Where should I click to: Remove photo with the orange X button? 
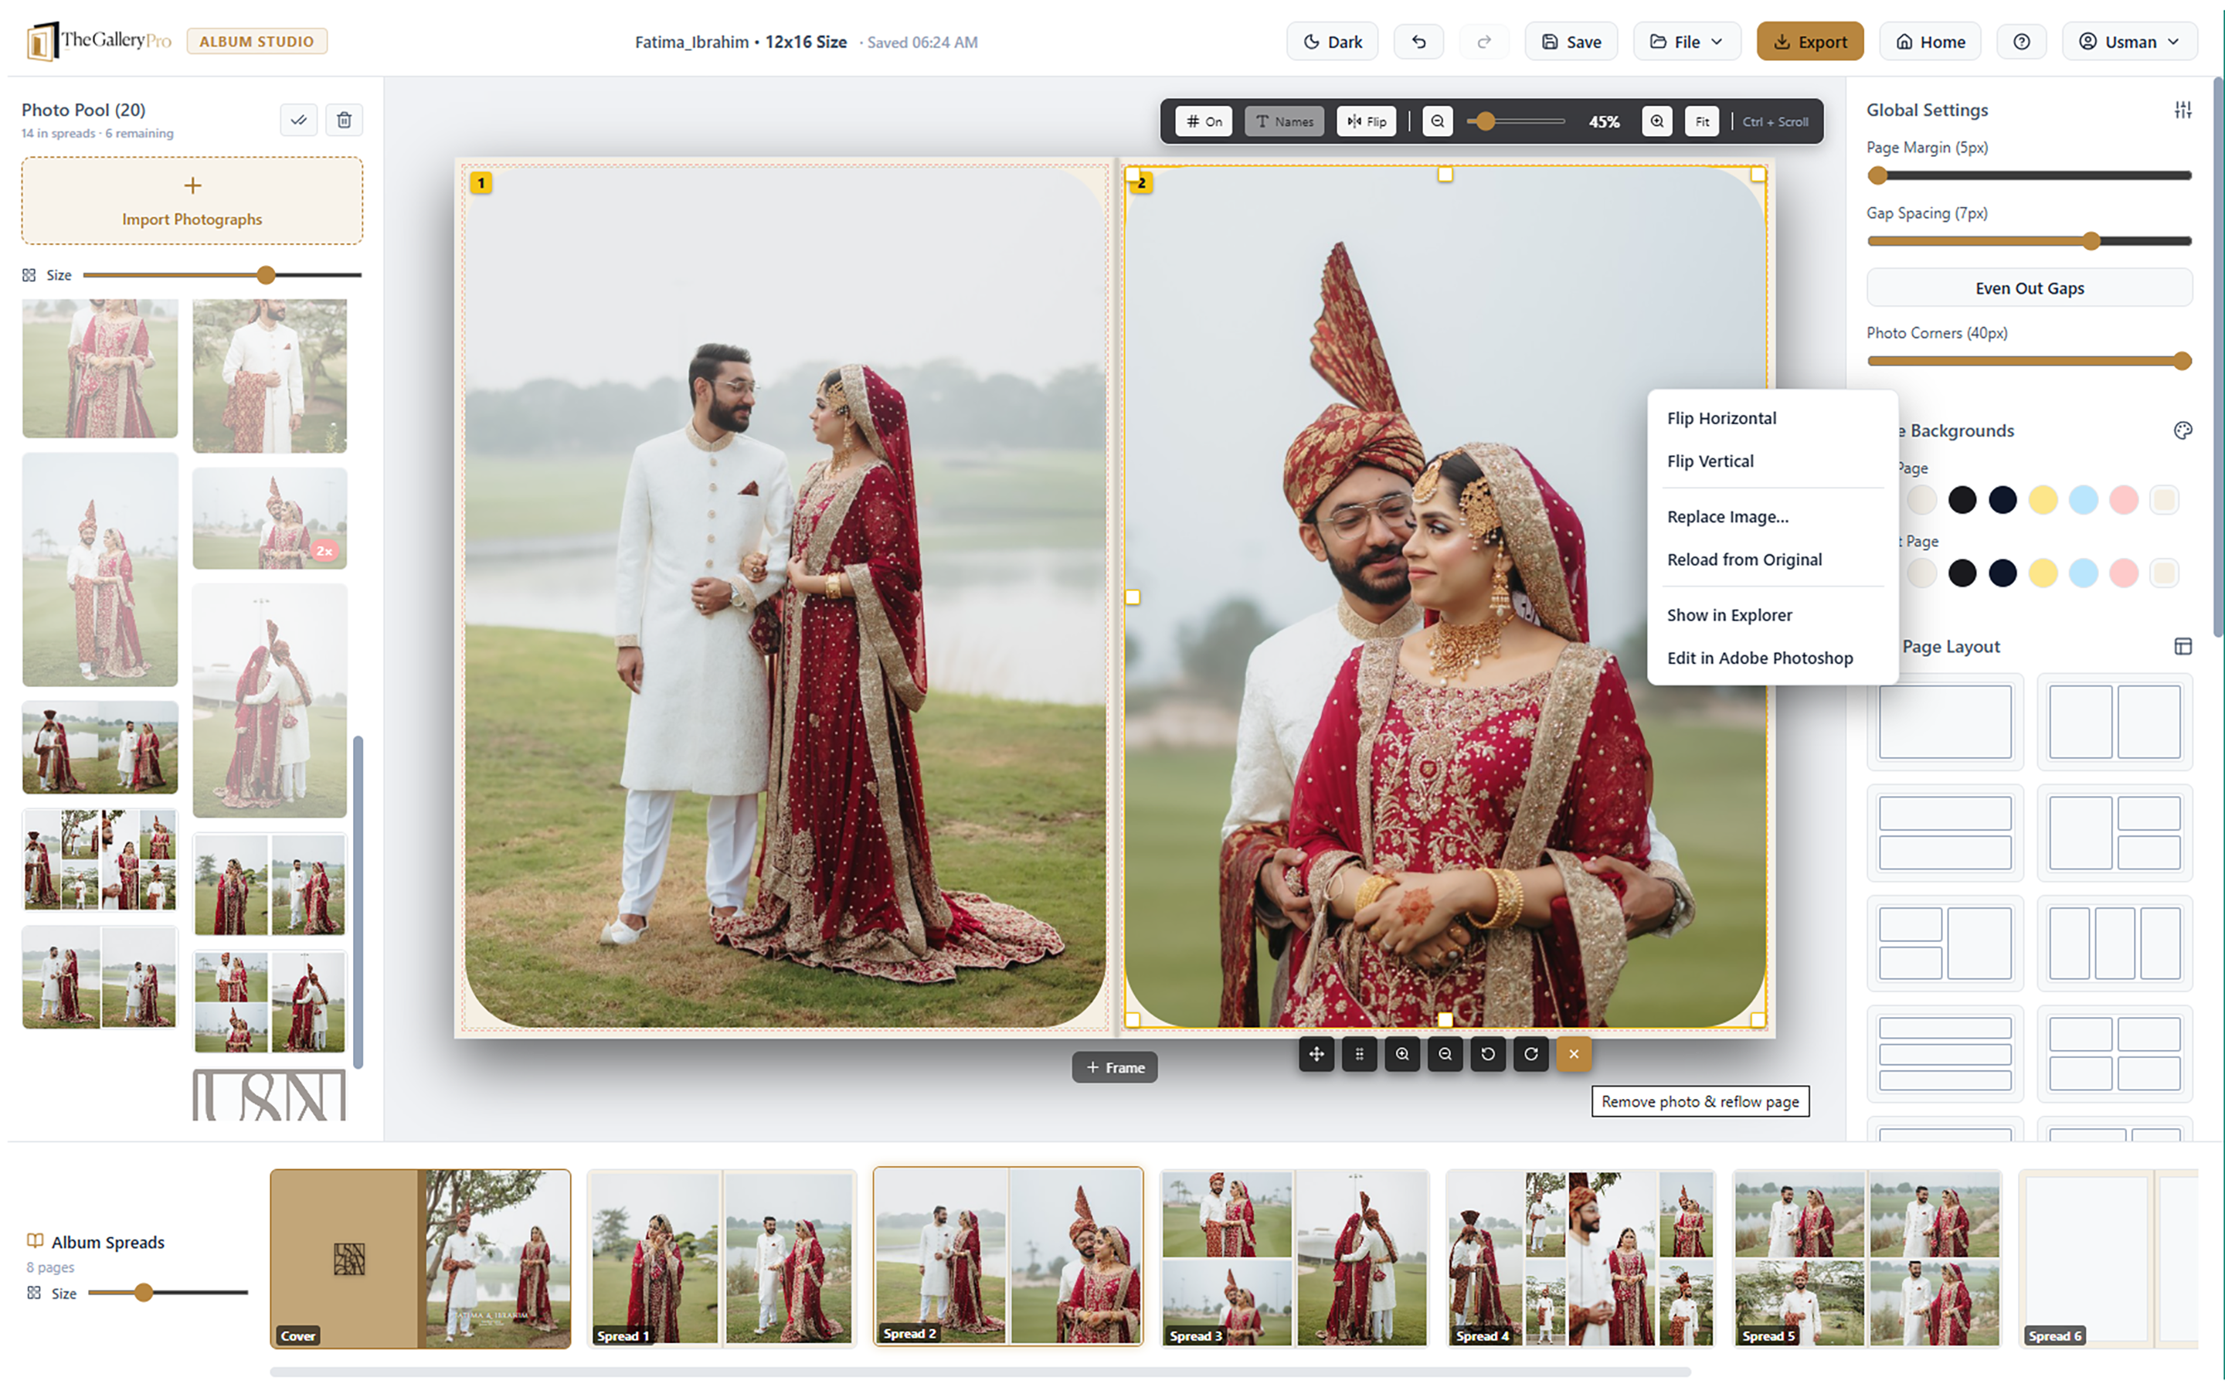(x=1573, y=1054)
